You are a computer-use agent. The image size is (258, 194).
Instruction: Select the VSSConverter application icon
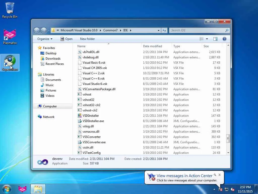pos(80,137)
